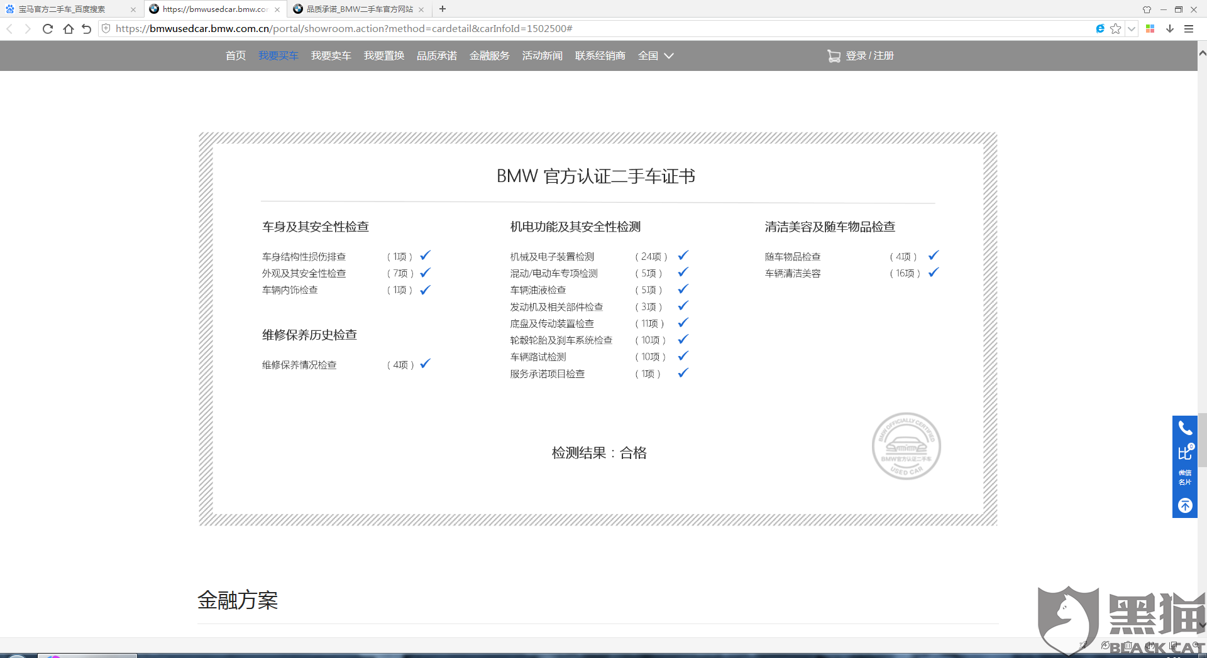Viewport: 1207px width, 658px height.
Task: Open the browser hamburger menu
Action: [1189, 28]
